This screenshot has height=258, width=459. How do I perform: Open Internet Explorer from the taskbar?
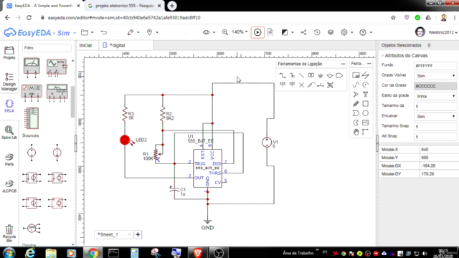coord(30,253)
